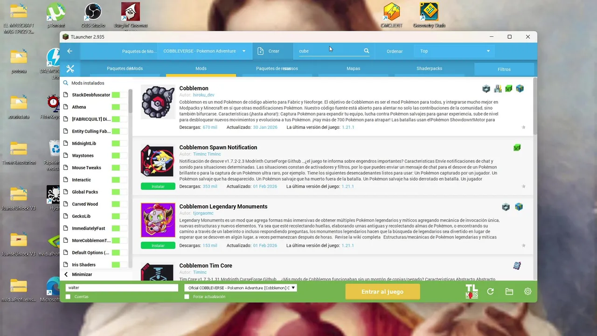Screen dimensions: 597x336
Task: Click the globe cube icon on Cobblemon row
Action: [x=520, y=89]
